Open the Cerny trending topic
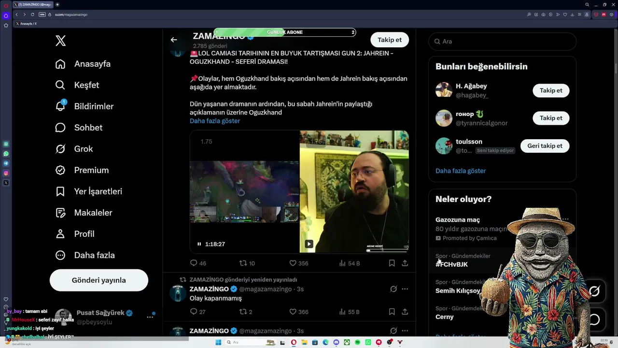Image resolution: width=618 pixels, height=348 pixels. coord(445,317)
